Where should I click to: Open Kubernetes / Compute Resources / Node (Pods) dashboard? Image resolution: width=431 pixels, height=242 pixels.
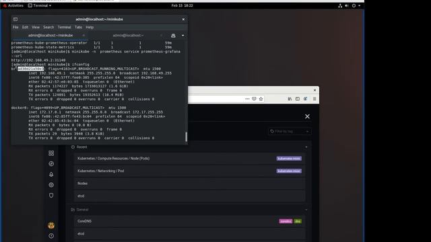click(189, 159)
